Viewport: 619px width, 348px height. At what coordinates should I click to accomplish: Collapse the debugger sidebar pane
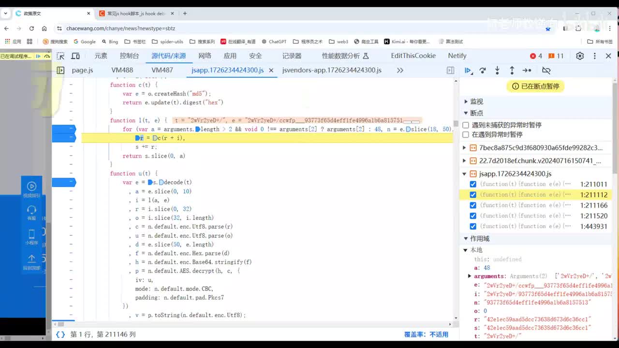click(x=450, y=70)
